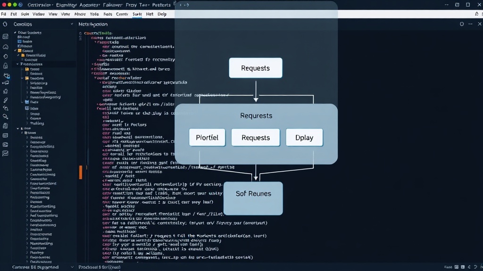Select the pen-shaped icon in left sidebar
The height and width of the screenshot is (271, 483).
5,100
